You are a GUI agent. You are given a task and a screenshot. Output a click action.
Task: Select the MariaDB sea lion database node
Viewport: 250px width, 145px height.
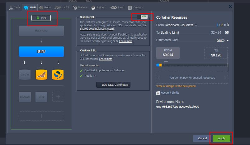[x=41, y=74]
